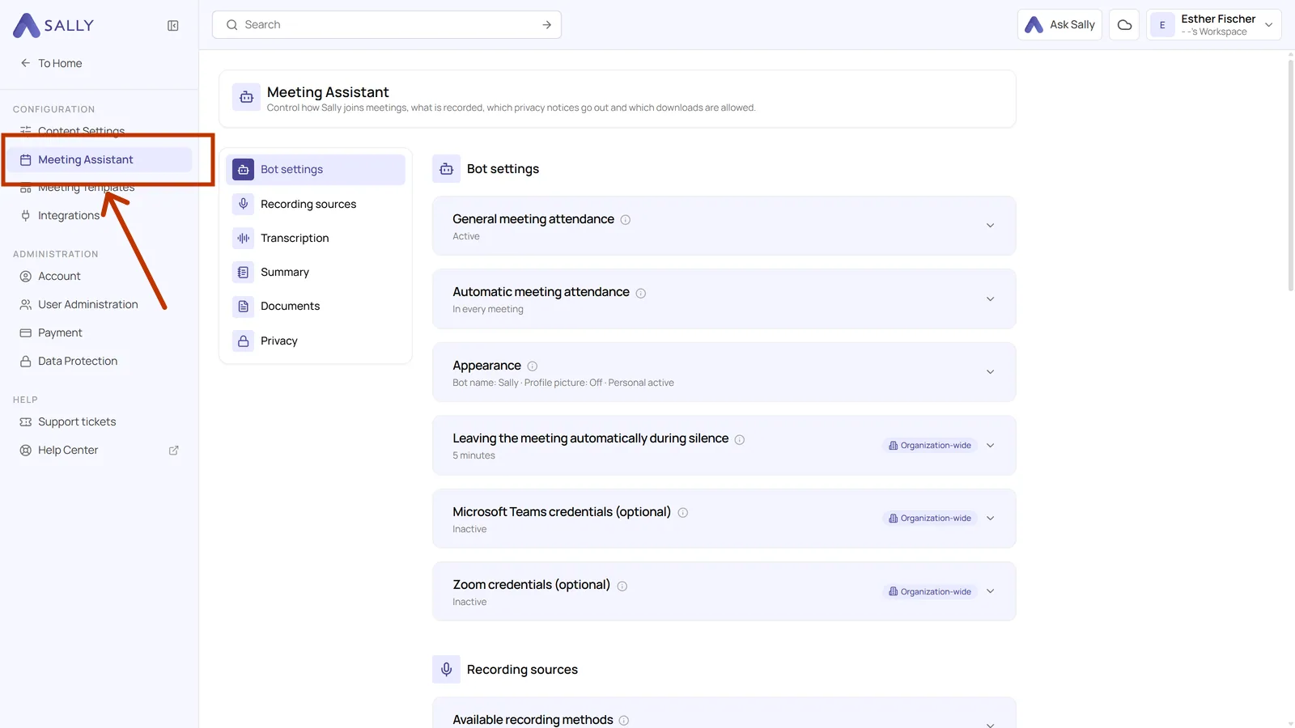The height and width of the screenshot is (728, 1295).
Task: Click the Transcription waveform icon
Action: pyautogui.click(x=243, y=238)
